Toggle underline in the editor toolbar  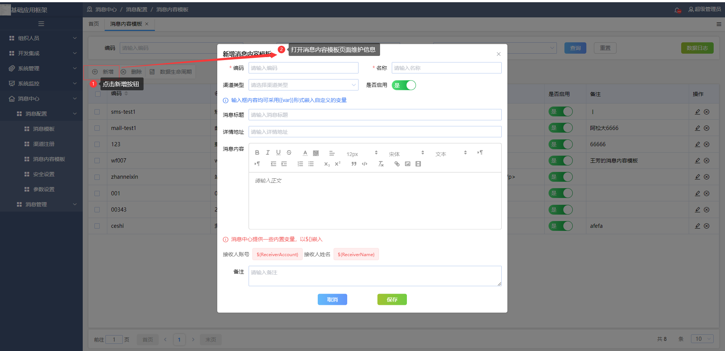278,153
